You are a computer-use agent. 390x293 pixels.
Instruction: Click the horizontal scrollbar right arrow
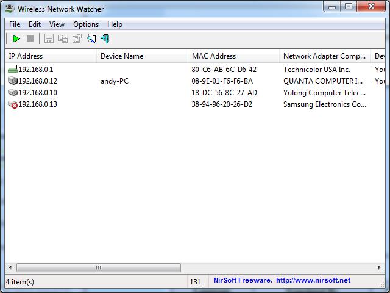click(380, 267)
